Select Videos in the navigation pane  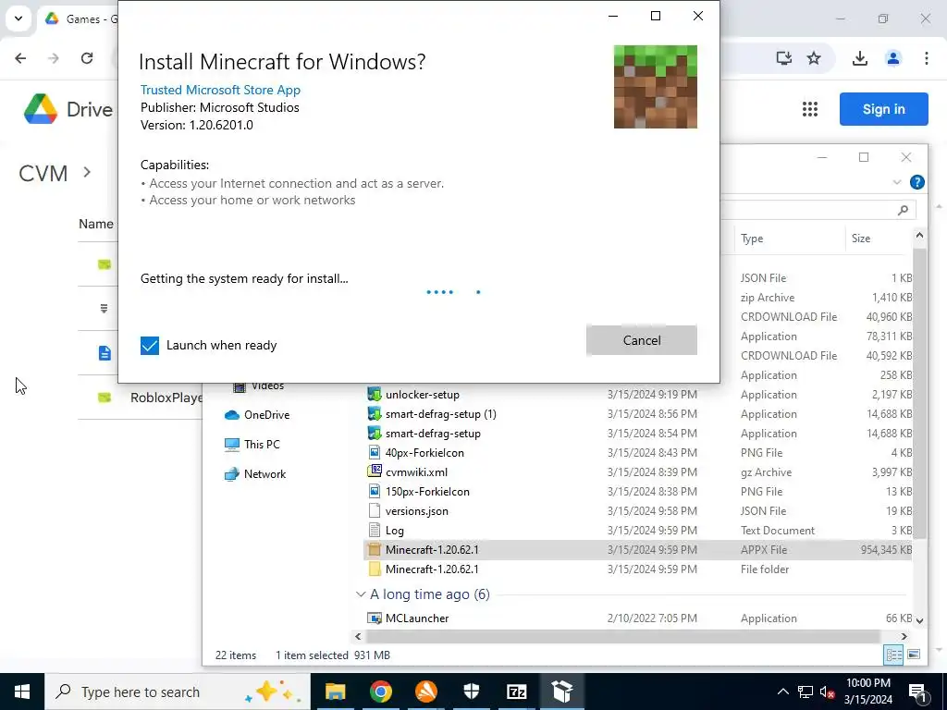click(259, 386)
